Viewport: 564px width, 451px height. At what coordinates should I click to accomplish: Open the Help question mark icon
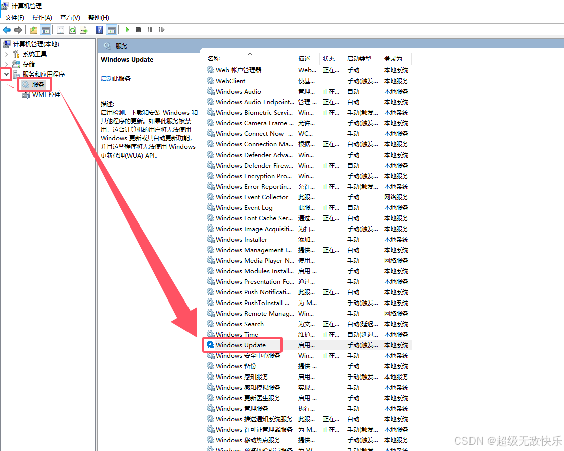pos(100,30)
